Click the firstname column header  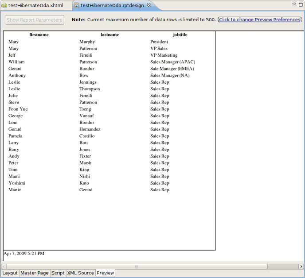[x=39, y=35]
